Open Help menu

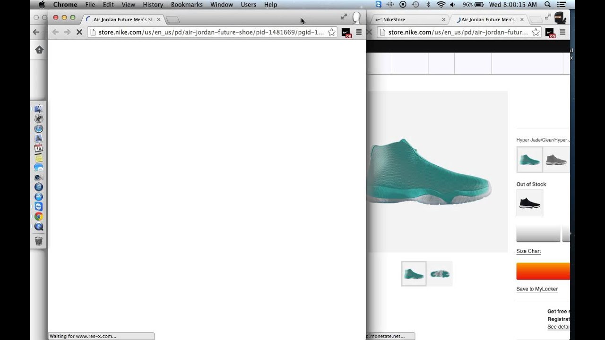[x=271, y=4]
